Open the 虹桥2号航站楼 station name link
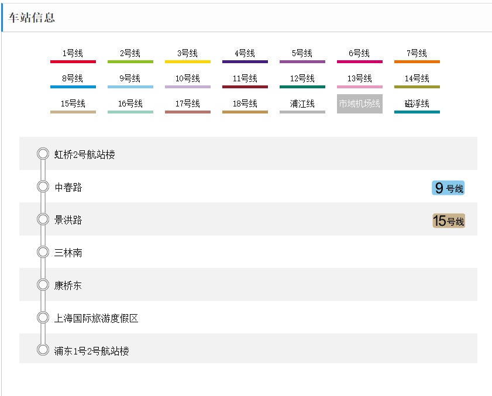The image size is (492, 396). click(x=85, y=155)
